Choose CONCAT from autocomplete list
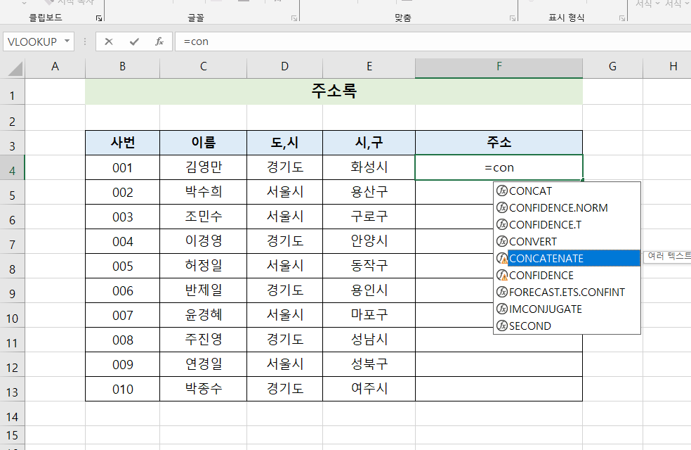This screenshot has width=691, height=450. tap(567, 191)
